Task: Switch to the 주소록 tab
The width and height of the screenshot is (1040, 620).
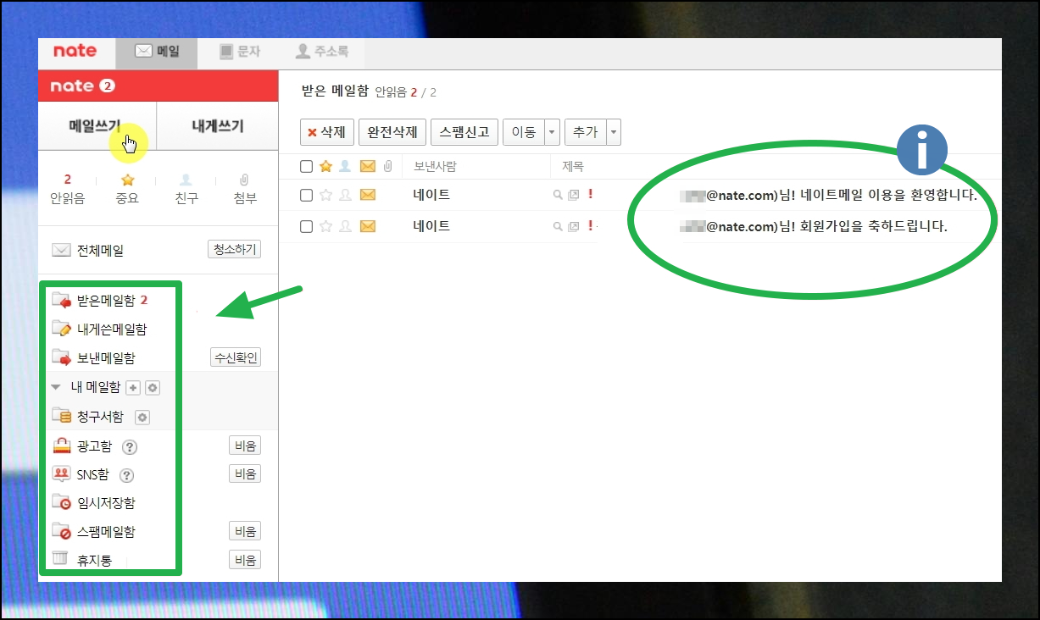Action: point(322,52)
